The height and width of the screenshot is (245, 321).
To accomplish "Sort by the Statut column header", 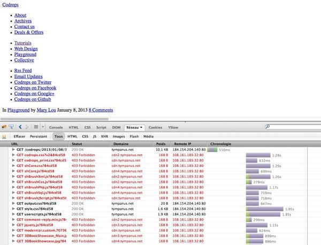I will [77, 144].
